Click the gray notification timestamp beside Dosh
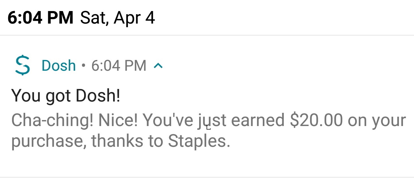414x187 pixels. (x=119, y=66)
